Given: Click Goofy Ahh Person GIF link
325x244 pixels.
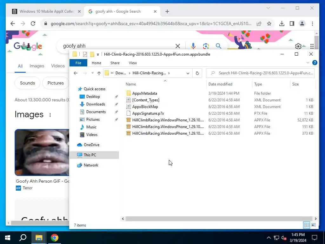Looking at the screenshot, I should [43, 181].
